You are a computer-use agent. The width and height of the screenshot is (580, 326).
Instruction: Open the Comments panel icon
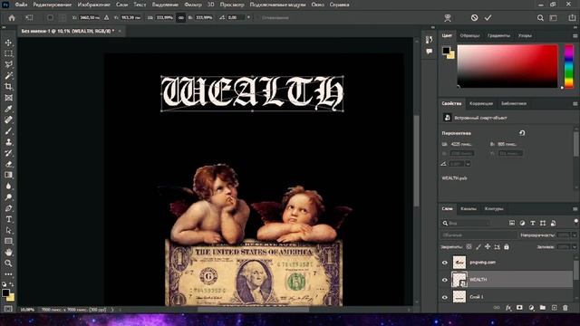click(x=429, y=52)
